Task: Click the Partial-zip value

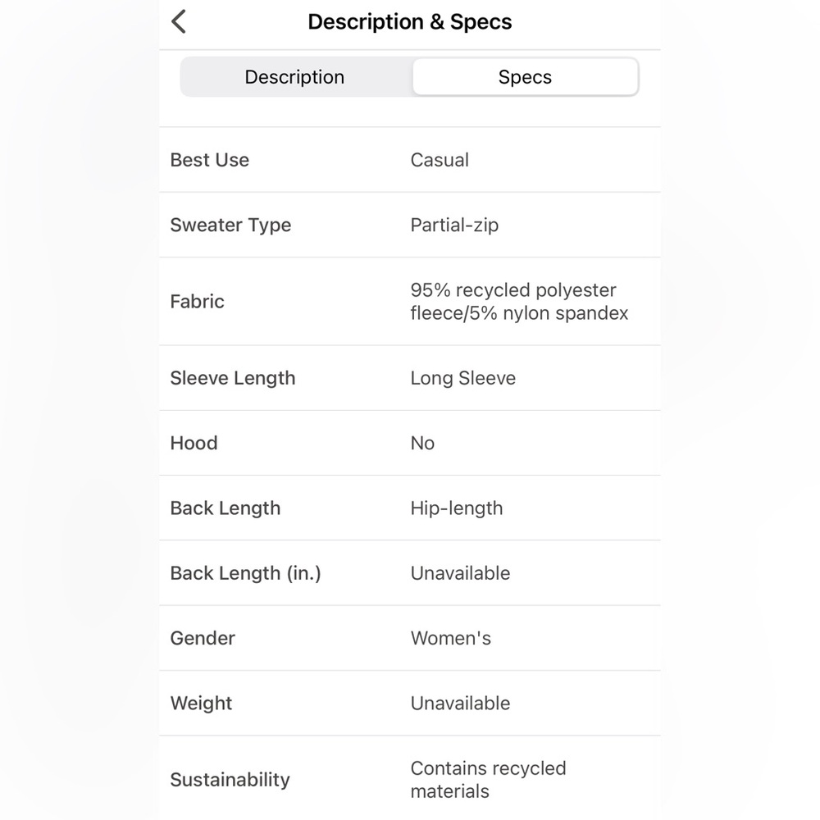Action: (x=454, y=225)
